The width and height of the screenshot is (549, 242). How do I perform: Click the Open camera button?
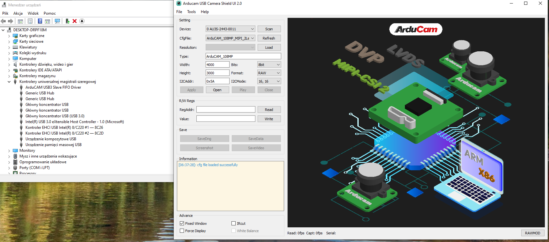(x=217, y=90)
